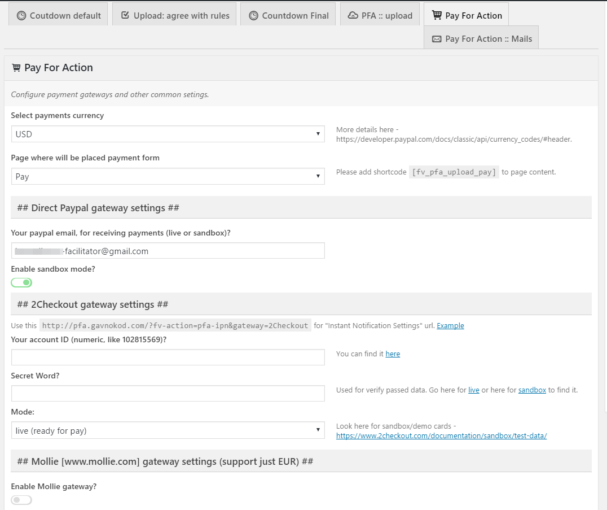Switch to Upload: agree with rules tab

[174, 14]
